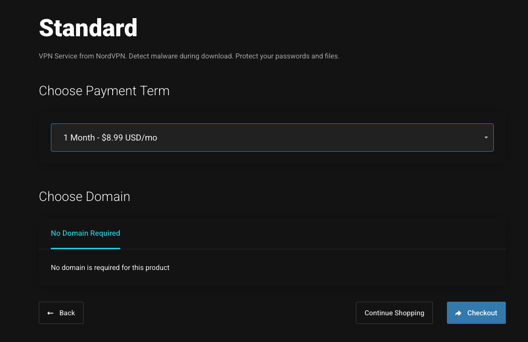Click the Continue Shopping button
The image size is (528, 342).
point(394,313)
